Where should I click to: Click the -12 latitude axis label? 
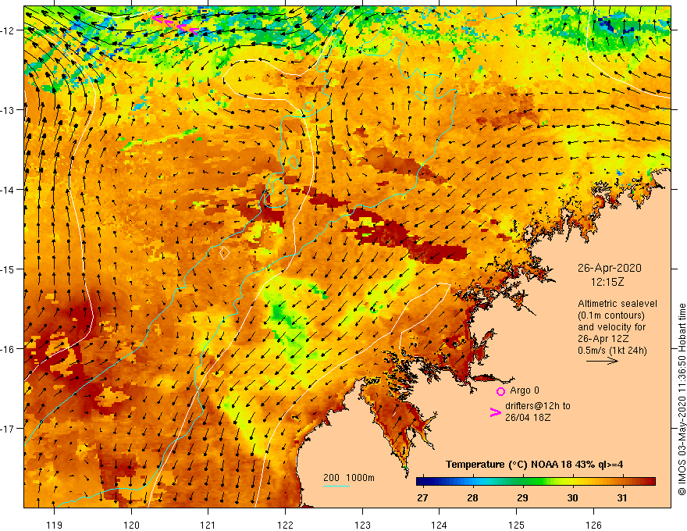point(9,30)
